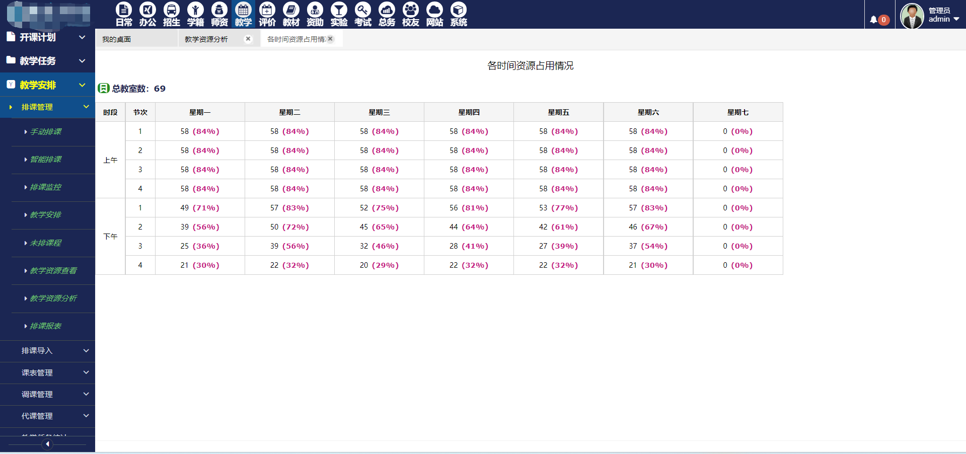The width and height of the screenshot is (966, 454).
Task: Click the 下午 time period cell
Action: [x=110, y=237]
